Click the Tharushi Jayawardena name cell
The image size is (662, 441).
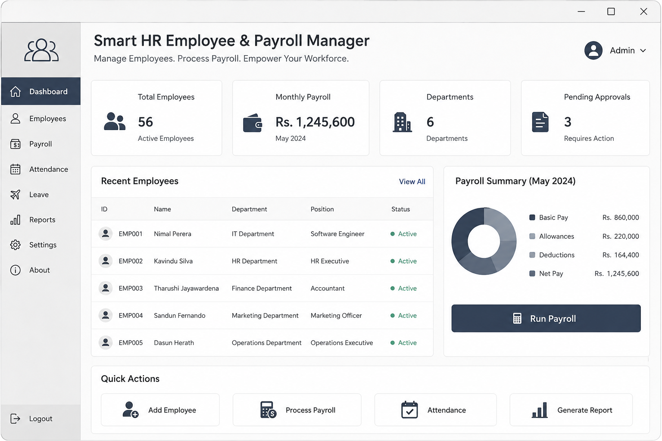click(186, 288)
